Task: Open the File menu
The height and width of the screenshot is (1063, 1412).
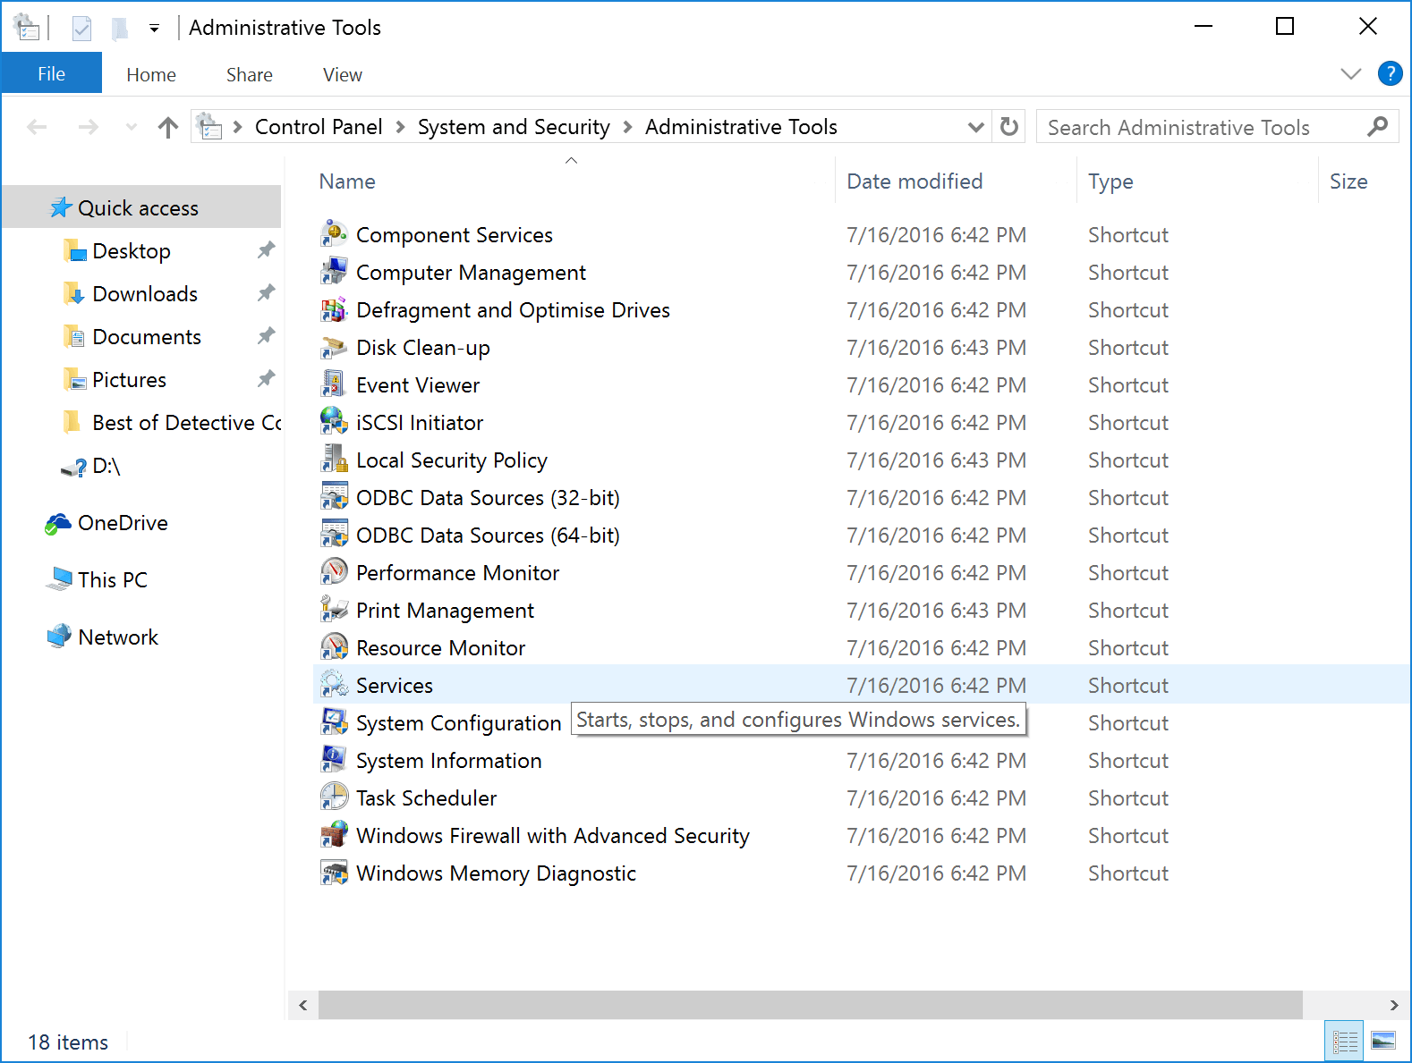Action: pos(51,74)
